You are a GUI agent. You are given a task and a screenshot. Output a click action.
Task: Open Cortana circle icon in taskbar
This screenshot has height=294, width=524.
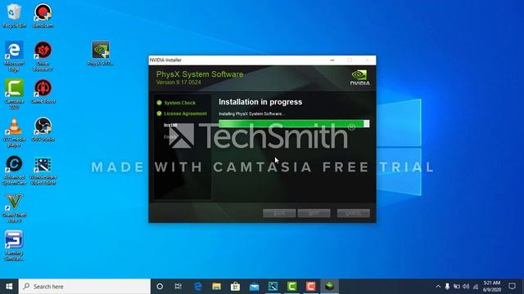(x=160, y=287)
